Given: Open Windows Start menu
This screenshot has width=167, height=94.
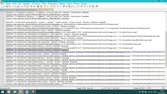Looking at the screenshot, I should tap(2, 92).
